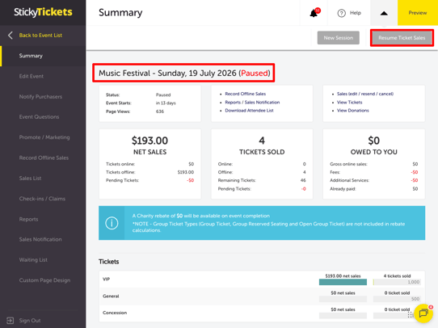Viewport: 438px width, 328px height.
Task: Click the View Donations link
Action: (353, 111)
